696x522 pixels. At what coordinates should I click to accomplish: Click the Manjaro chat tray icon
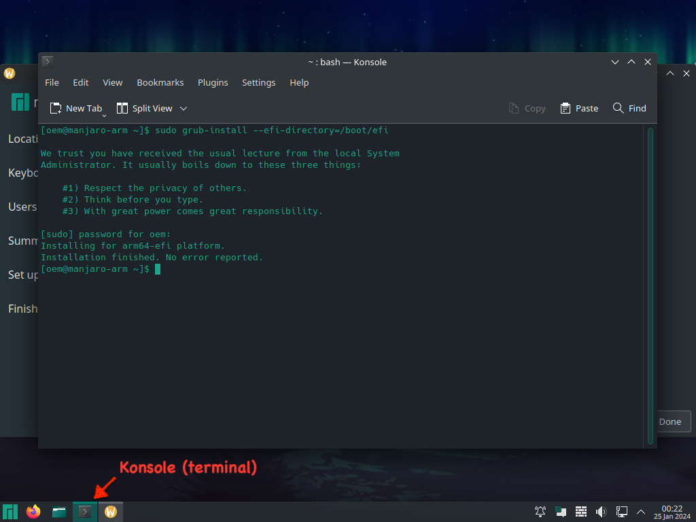[x=561, y=512]
